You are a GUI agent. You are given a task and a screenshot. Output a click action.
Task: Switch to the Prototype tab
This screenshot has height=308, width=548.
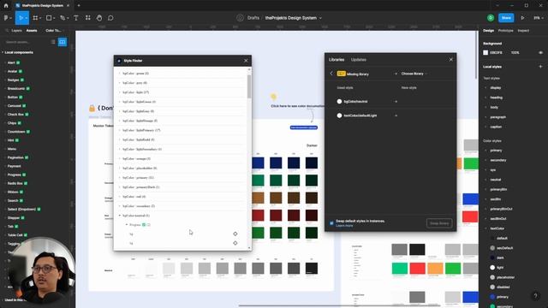coord(506,31)
